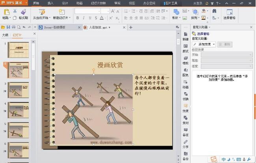Image resolution: width=256 pixels, height=163 pixels.
Task: Open the 动画 (Animation) ribbon tab
Action: coord(80,3)
